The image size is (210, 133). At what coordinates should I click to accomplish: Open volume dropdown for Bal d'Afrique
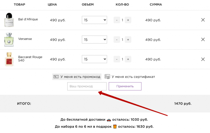pos(94,20)
